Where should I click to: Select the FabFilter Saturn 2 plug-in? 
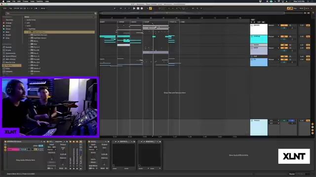[37, 68]
